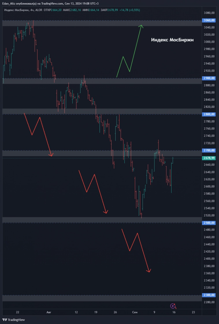
Task: Click the 2280,00 price axis label
Action: coord(209,302)
